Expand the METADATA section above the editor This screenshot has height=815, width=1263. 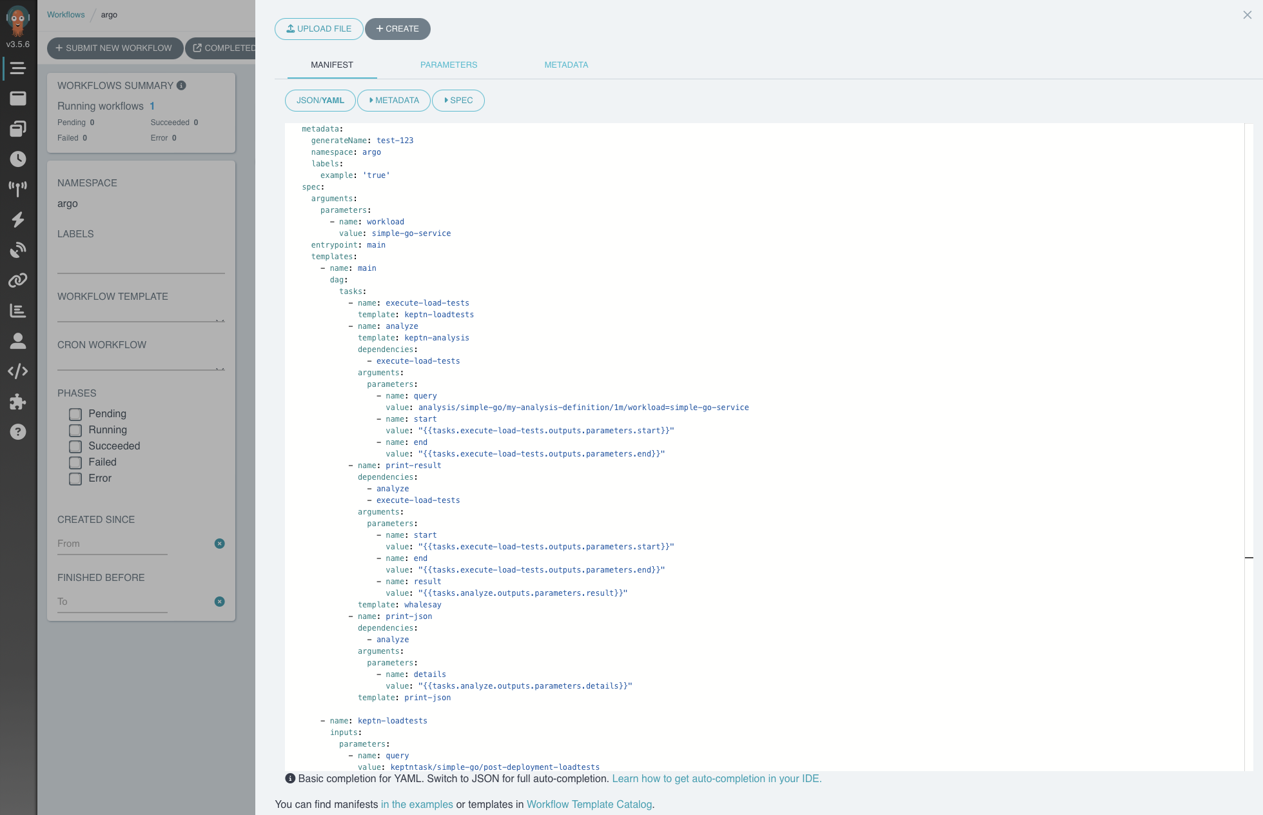point(393,101)
